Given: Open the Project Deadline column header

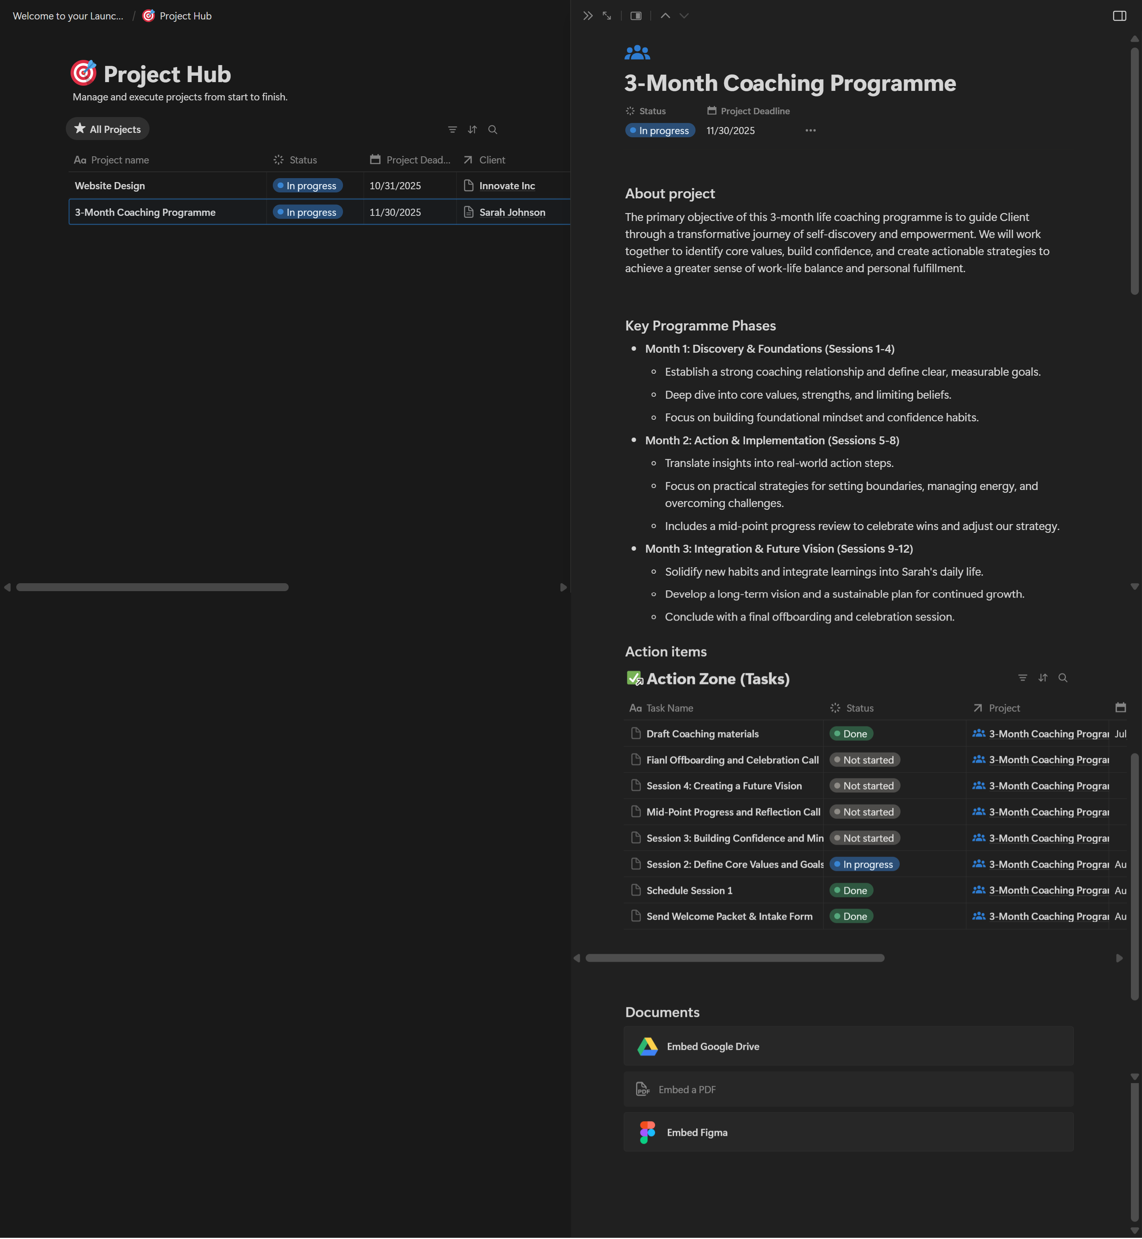Looking at the screenshot, I should (x=410, y=159).
